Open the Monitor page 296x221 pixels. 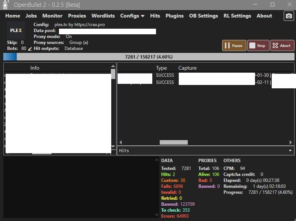(52, 16)
